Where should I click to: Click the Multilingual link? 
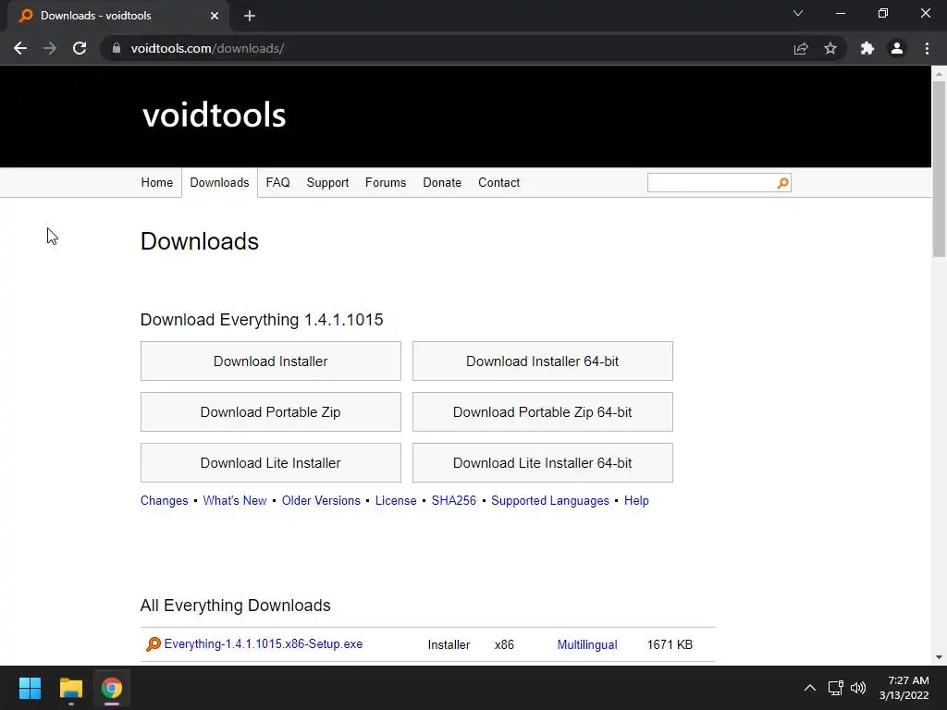[587, 644]
